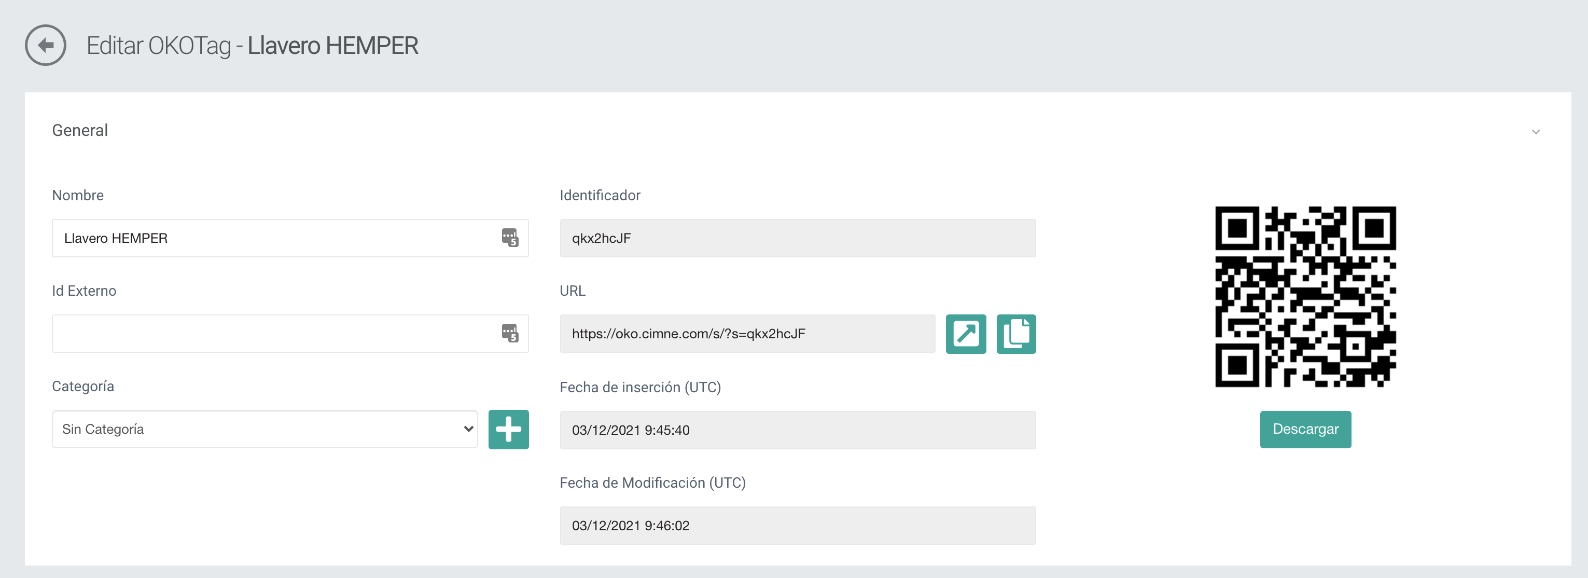Click the Fecha de Modificación date field

798,526
